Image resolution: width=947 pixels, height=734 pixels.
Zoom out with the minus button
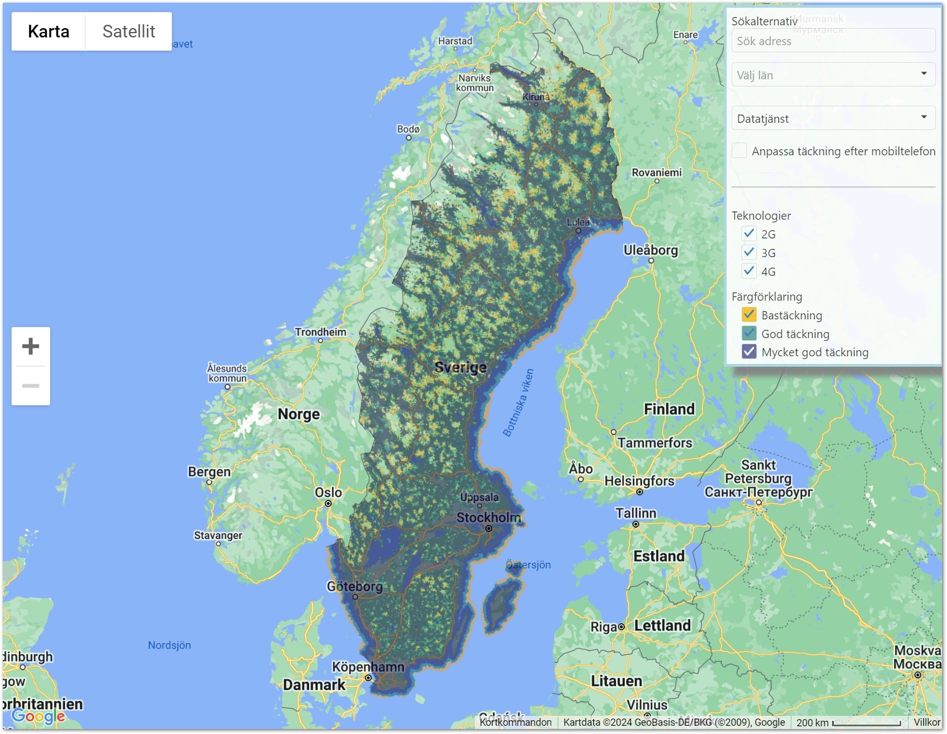31,386
